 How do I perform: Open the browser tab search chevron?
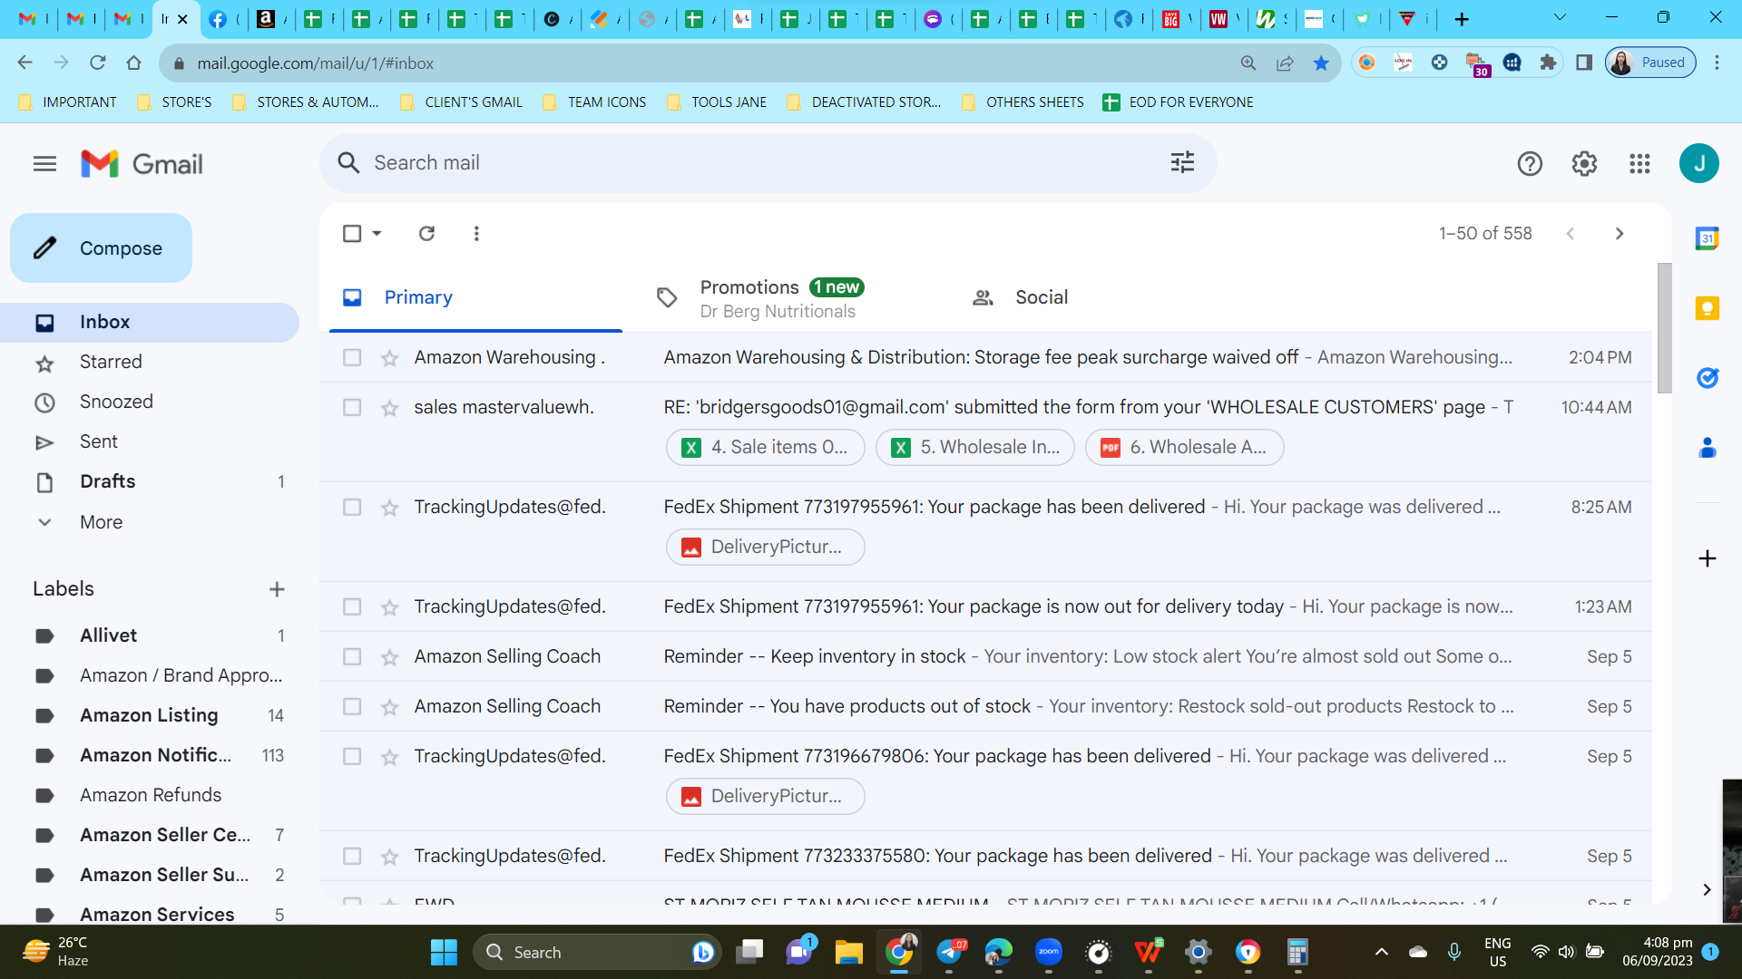(1560, 18)
